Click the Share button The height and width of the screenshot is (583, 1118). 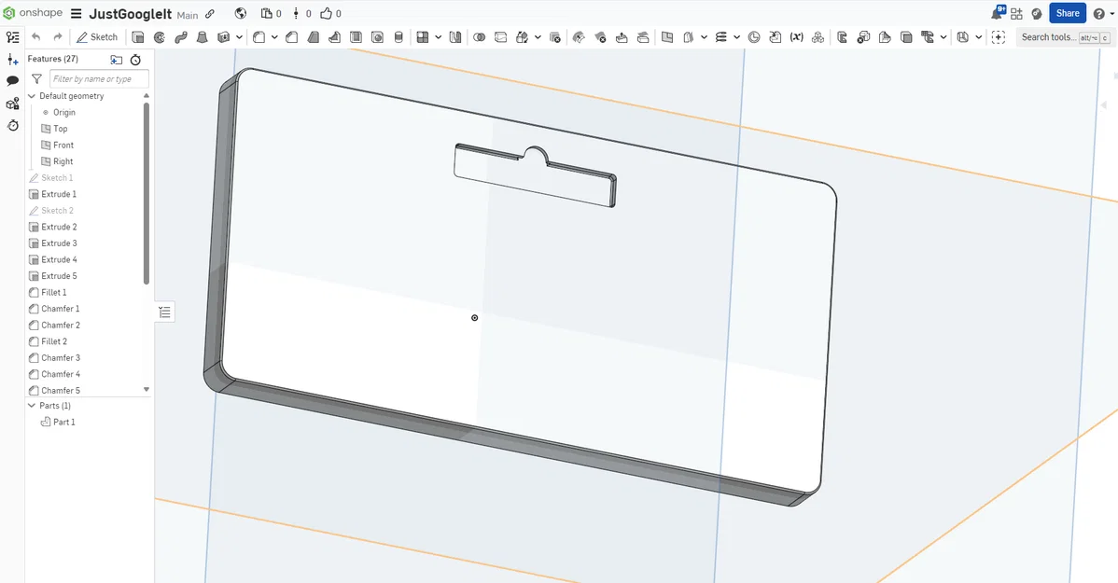point(1068,13)
